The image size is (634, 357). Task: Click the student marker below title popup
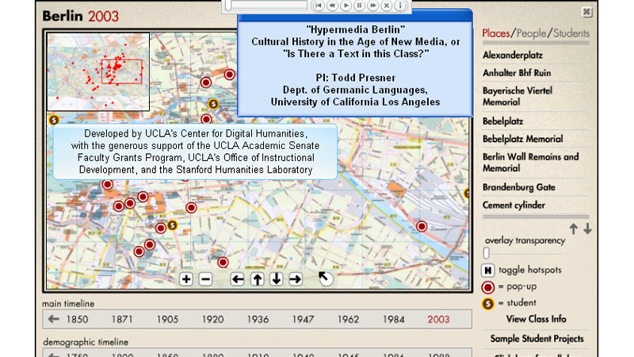click(x=213, y=104)
